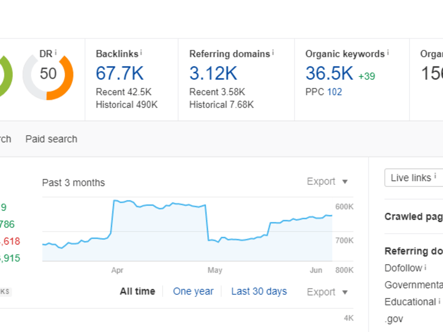Image resolution: width=443 pixels, height=332 pixels.
Task: Click the Referring domains info icon
Action: [x=273, y=53]
